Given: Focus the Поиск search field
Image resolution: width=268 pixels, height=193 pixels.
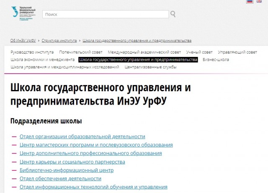Looking at the screenshot, I should pos(106,14).
